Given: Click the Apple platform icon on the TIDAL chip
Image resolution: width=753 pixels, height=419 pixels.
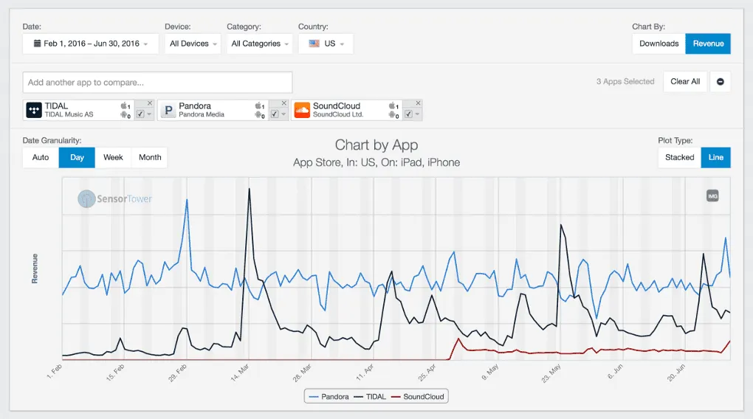Looking at the screenshot, I should 124,105.
